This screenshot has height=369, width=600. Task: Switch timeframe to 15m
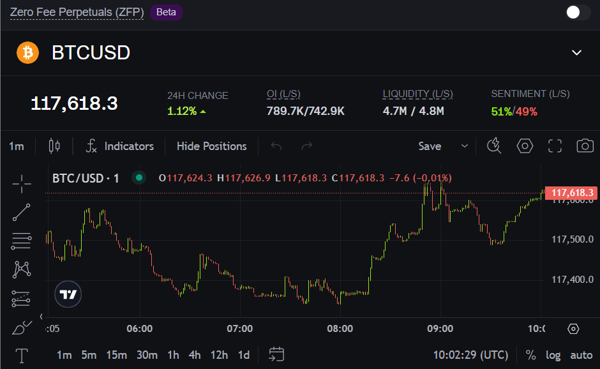[x=117, y=355]
